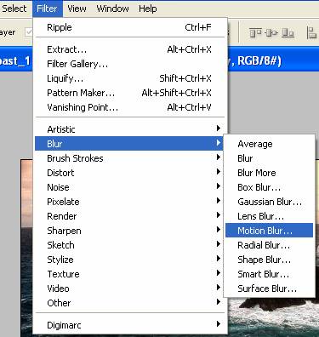The height and width of the screenshot is (337, 319).
Task: Expand the Brush Strokes submenu
Action: click(130, 158)
